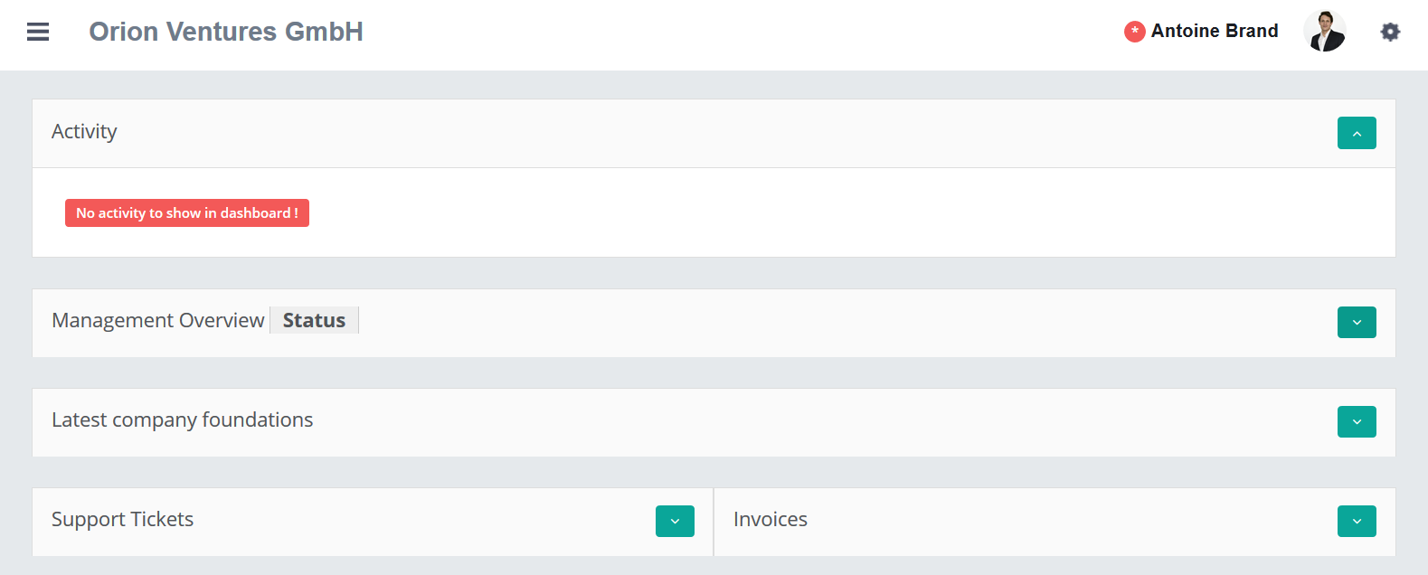Expand the Management Overview panel
The image size is (1428, 575).
[x=1357, y=323]
